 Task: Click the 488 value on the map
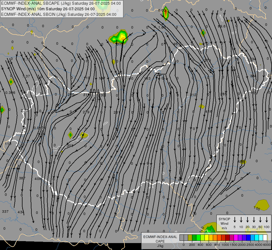click(241, 162)
